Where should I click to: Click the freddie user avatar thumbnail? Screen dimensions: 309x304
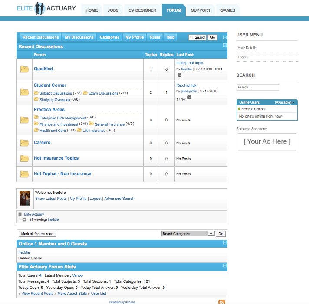(x=25, y=198)
